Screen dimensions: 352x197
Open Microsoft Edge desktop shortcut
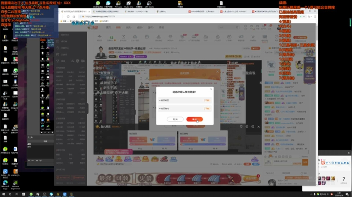(x=5, y=184)
